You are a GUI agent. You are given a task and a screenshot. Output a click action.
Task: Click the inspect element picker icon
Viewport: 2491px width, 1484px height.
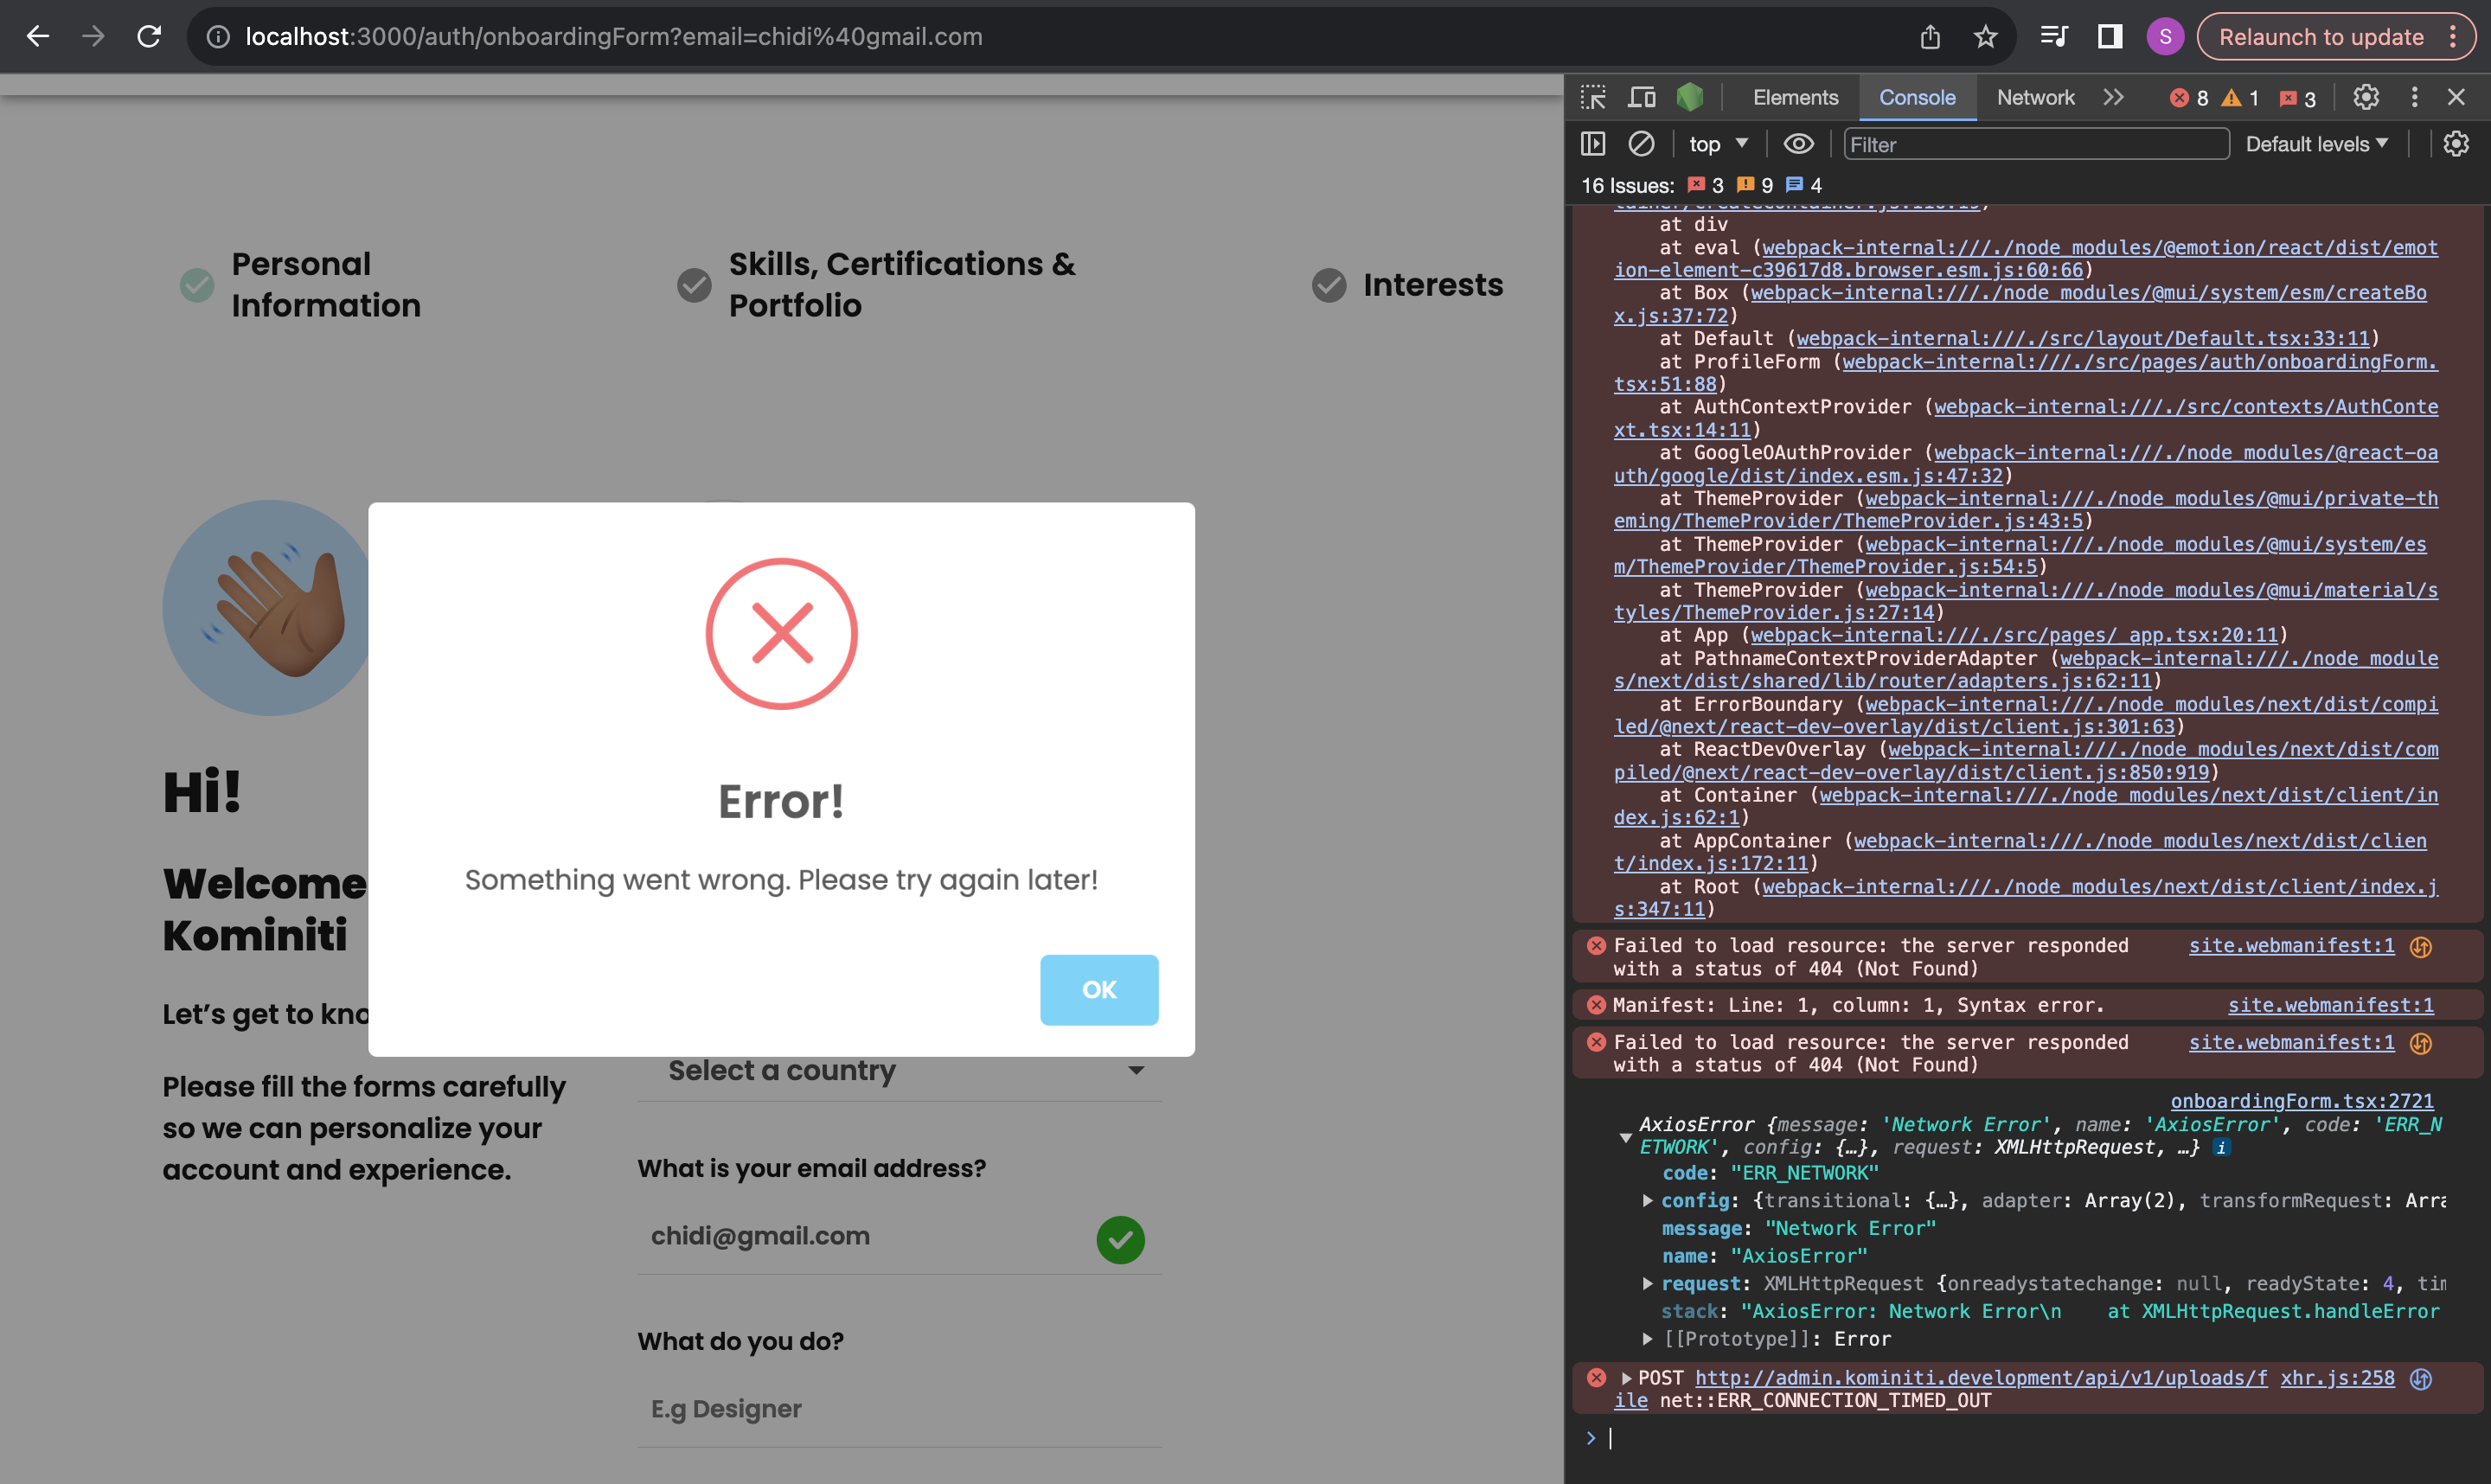(1593, 97)
